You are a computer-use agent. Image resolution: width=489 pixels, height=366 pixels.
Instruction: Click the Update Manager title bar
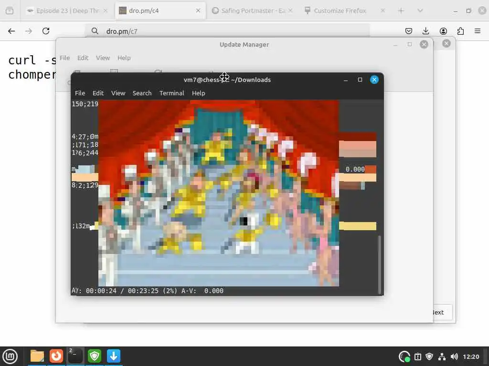[244, 44]
